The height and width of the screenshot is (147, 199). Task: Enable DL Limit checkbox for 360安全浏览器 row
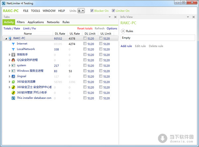[x=85, y=82]
